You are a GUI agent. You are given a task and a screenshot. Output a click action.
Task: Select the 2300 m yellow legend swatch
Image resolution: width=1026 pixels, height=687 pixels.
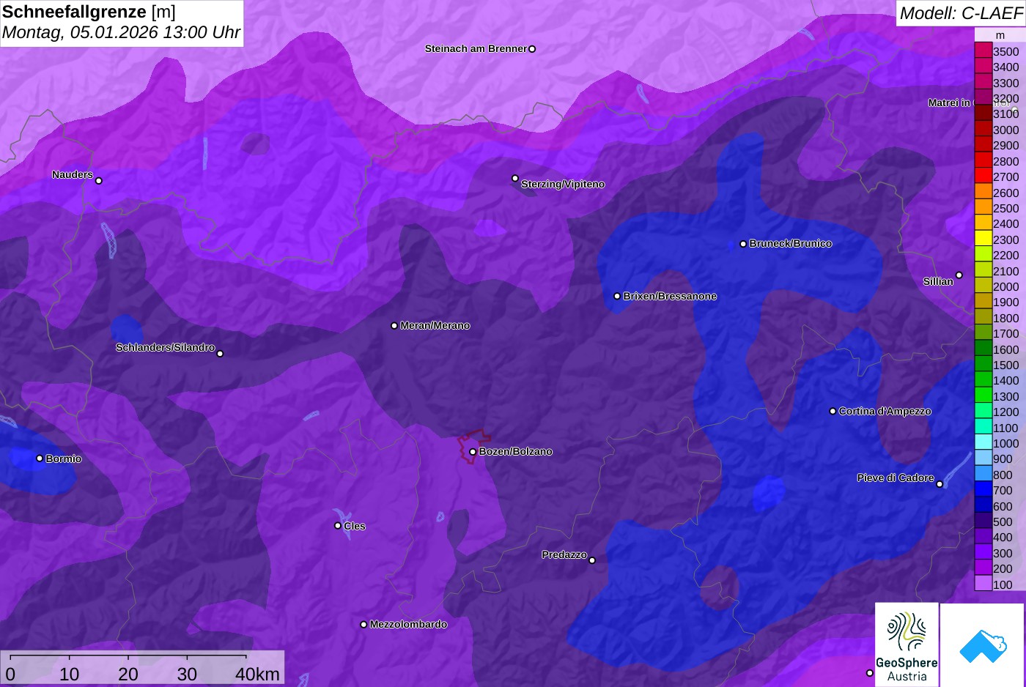tap(983, 239)
